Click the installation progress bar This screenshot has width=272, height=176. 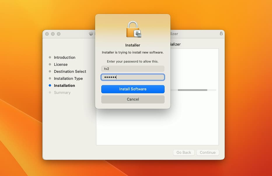click(193, 90)
